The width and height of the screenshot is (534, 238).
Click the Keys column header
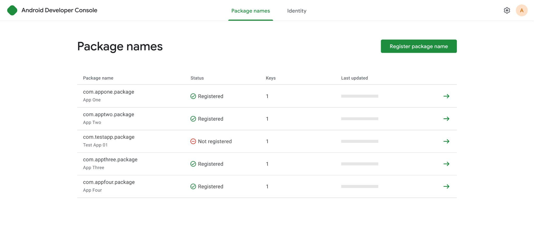(270, 78)
